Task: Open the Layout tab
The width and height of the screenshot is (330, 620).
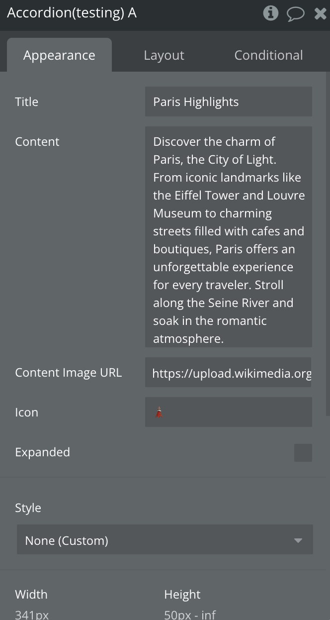Action: [x=164, y=55]
